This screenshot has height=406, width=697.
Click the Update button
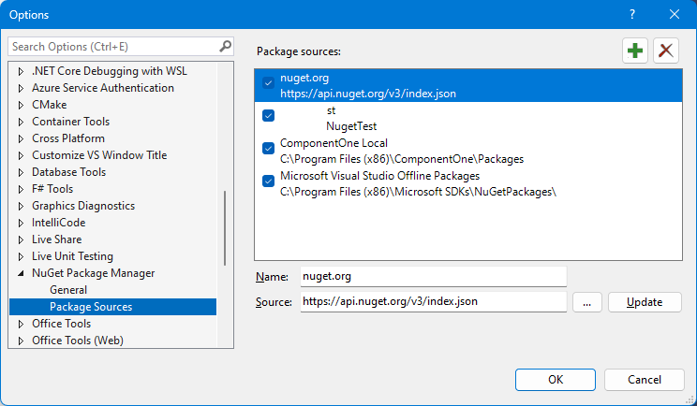pyautogui.click(x=645, y=302)
